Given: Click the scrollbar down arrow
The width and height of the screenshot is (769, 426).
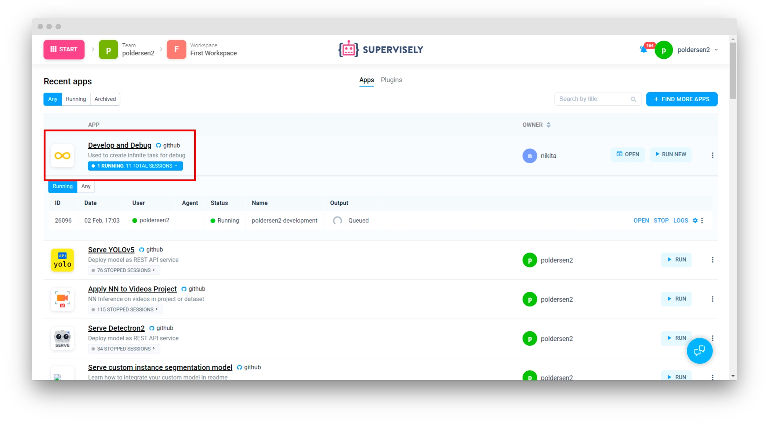Looking at the screenshot, I should 733,376.
